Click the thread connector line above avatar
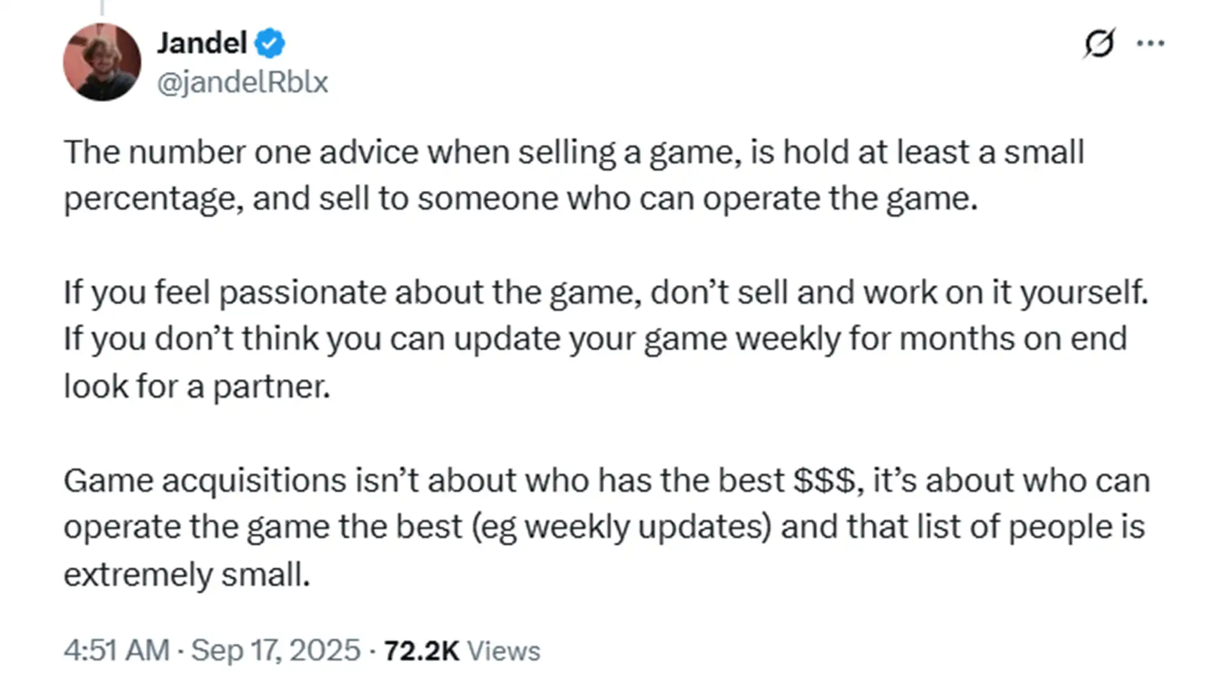The image size is (1222, 687). (x=102, y=7)
